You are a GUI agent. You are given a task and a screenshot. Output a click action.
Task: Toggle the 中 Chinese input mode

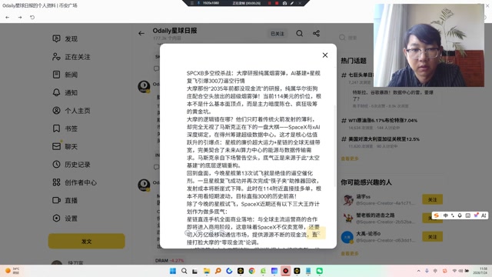click(445, 215)
